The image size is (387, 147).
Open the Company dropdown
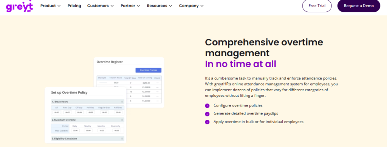point(191,6)
